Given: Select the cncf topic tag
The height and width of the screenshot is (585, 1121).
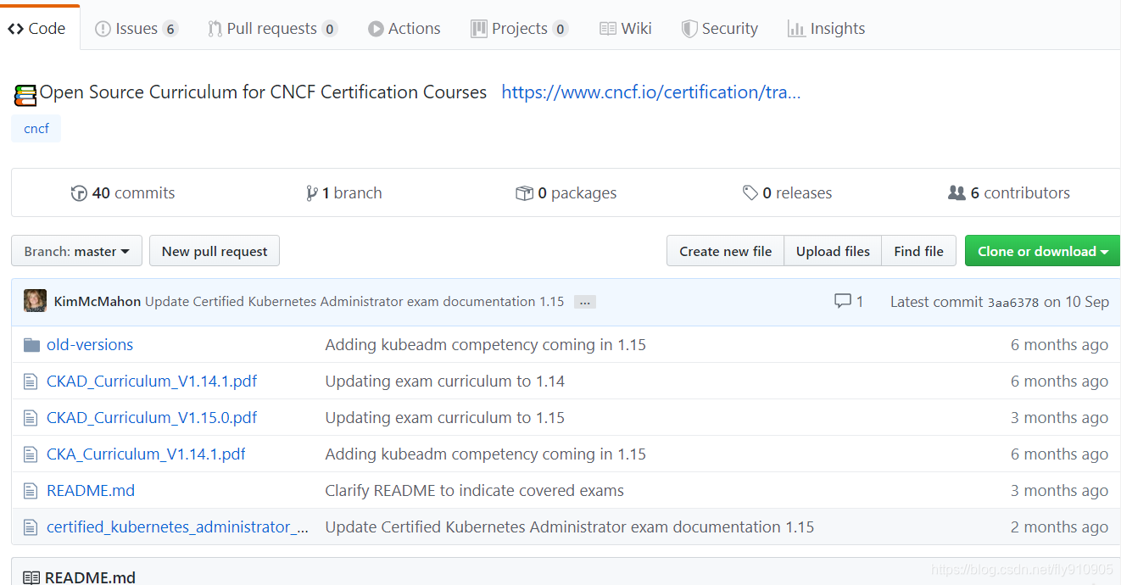Looking at the screenshot, I should (36, 129).
